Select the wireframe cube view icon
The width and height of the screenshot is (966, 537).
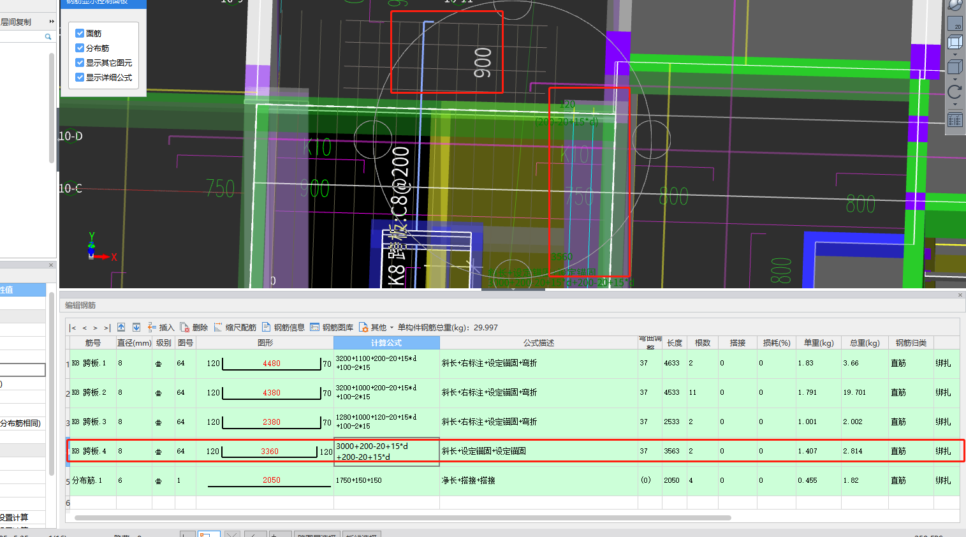pos(955,43)
